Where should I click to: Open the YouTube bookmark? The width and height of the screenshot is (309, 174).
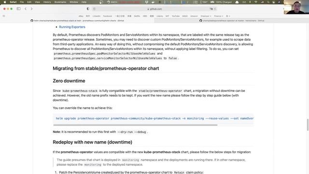(x=176, y=16)
